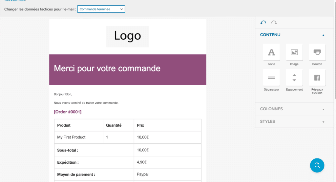Select the Séparateur content block
Screen dimensions: 336x182
(271, 78)
